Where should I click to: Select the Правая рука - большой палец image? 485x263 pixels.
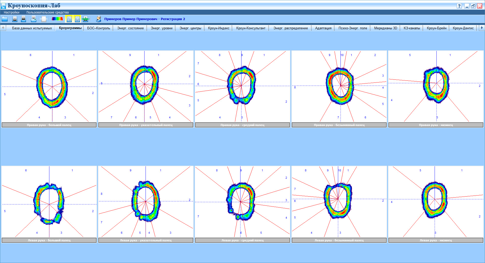49,89
